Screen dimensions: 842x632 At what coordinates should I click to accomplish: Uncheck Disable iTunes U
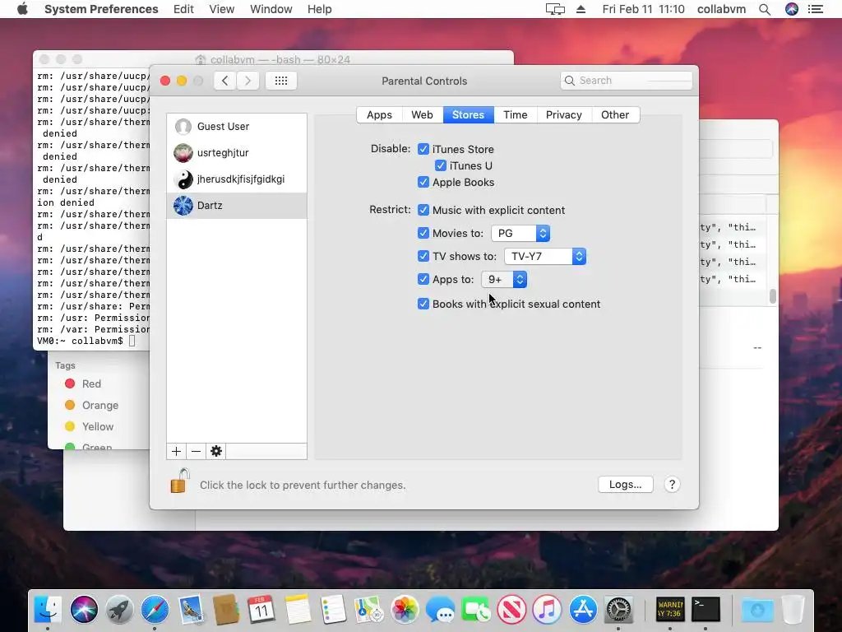point(441,165)
